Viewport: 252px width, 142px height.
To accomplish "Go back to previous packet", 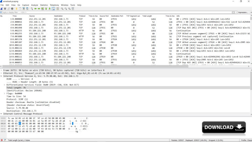I will tap(35, 9).
